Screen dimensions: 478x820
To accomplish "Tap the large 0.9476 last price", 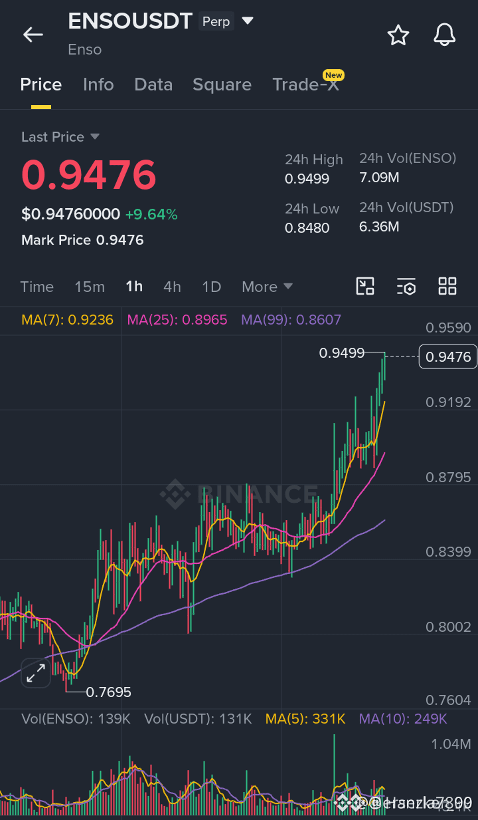I will point(89,175).
